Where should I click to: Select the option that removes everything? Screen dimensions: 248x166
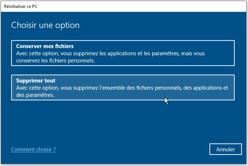pos(123,87)
